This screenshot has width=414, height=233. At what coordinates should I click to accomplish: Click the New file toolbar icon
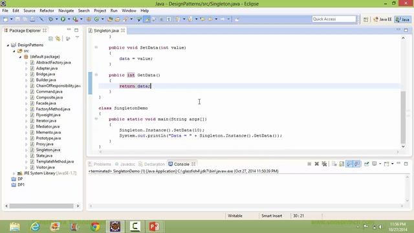pos(6,19)
